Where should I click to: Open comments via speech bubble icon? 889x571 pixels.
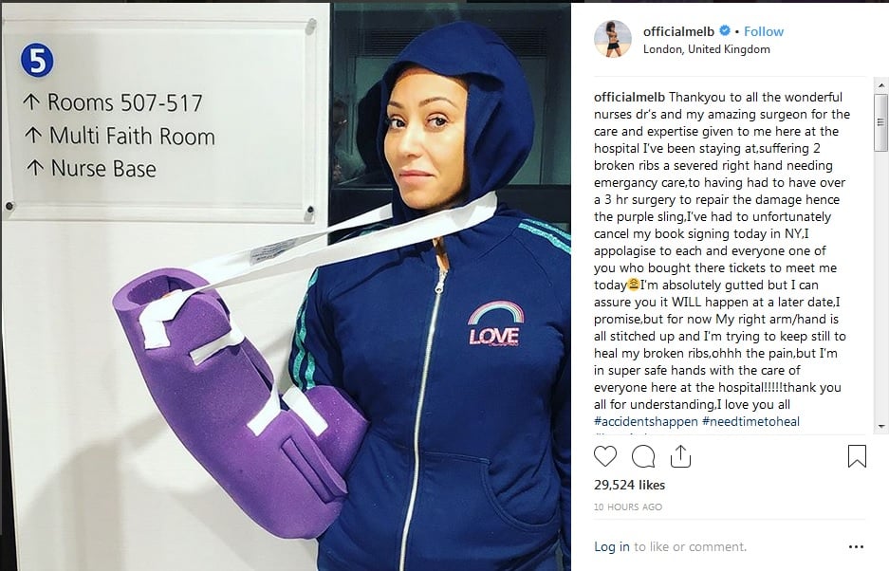(643, 456)
